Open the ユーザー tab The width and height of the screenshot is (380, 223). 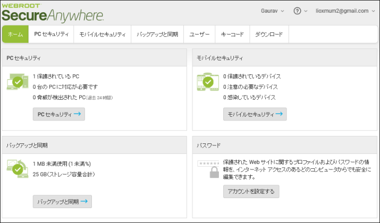tap(199, 34)
